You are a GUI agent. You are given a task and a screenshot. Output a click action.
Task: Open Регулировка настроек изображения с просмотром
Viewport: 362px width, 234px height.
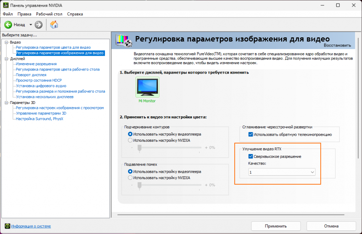tap(60, 108)
